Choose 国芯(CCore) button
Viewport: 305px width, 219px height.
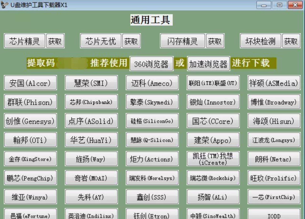[x=213, y=121]
